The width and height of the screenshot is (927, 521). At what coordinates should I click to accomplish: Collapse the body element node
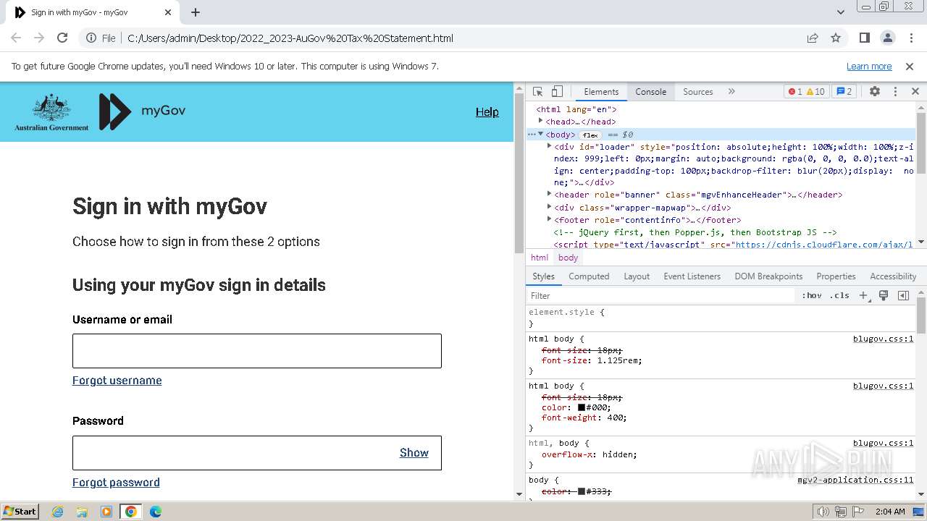point(540,135)
